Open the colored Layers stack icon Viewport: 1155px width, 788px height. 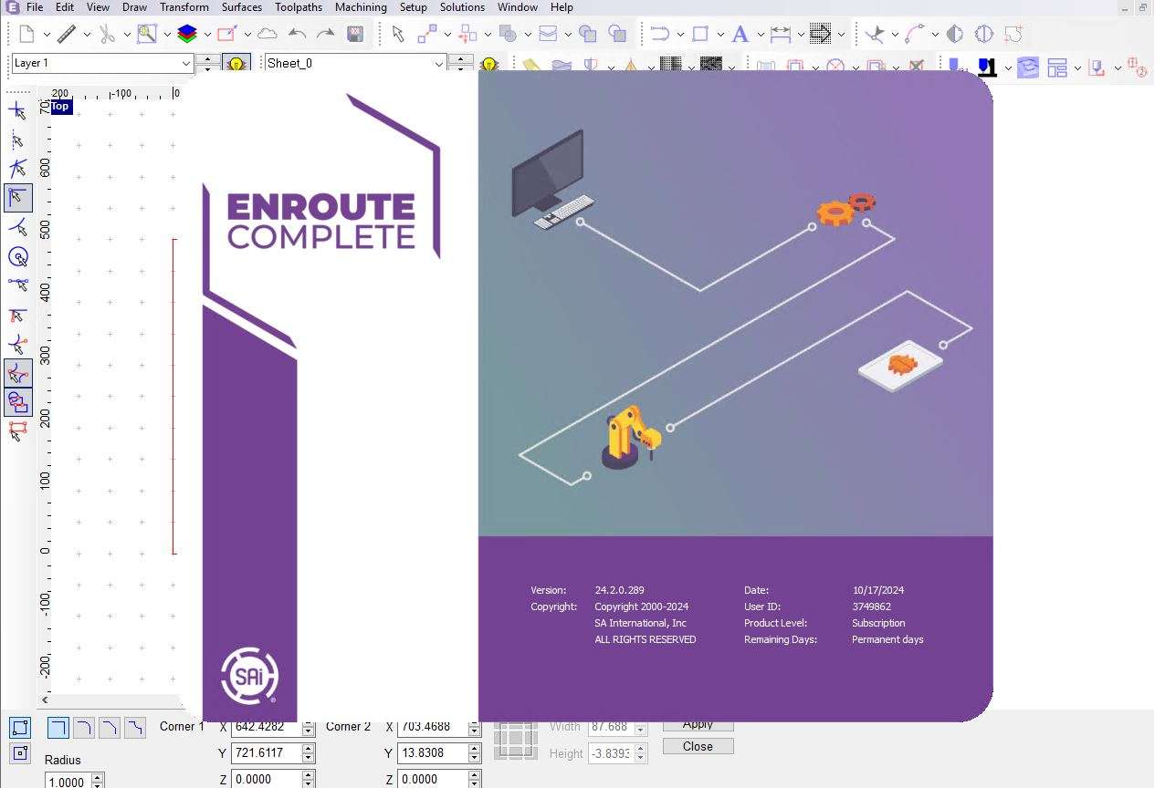pyautogui.click(x=187, y=35)
